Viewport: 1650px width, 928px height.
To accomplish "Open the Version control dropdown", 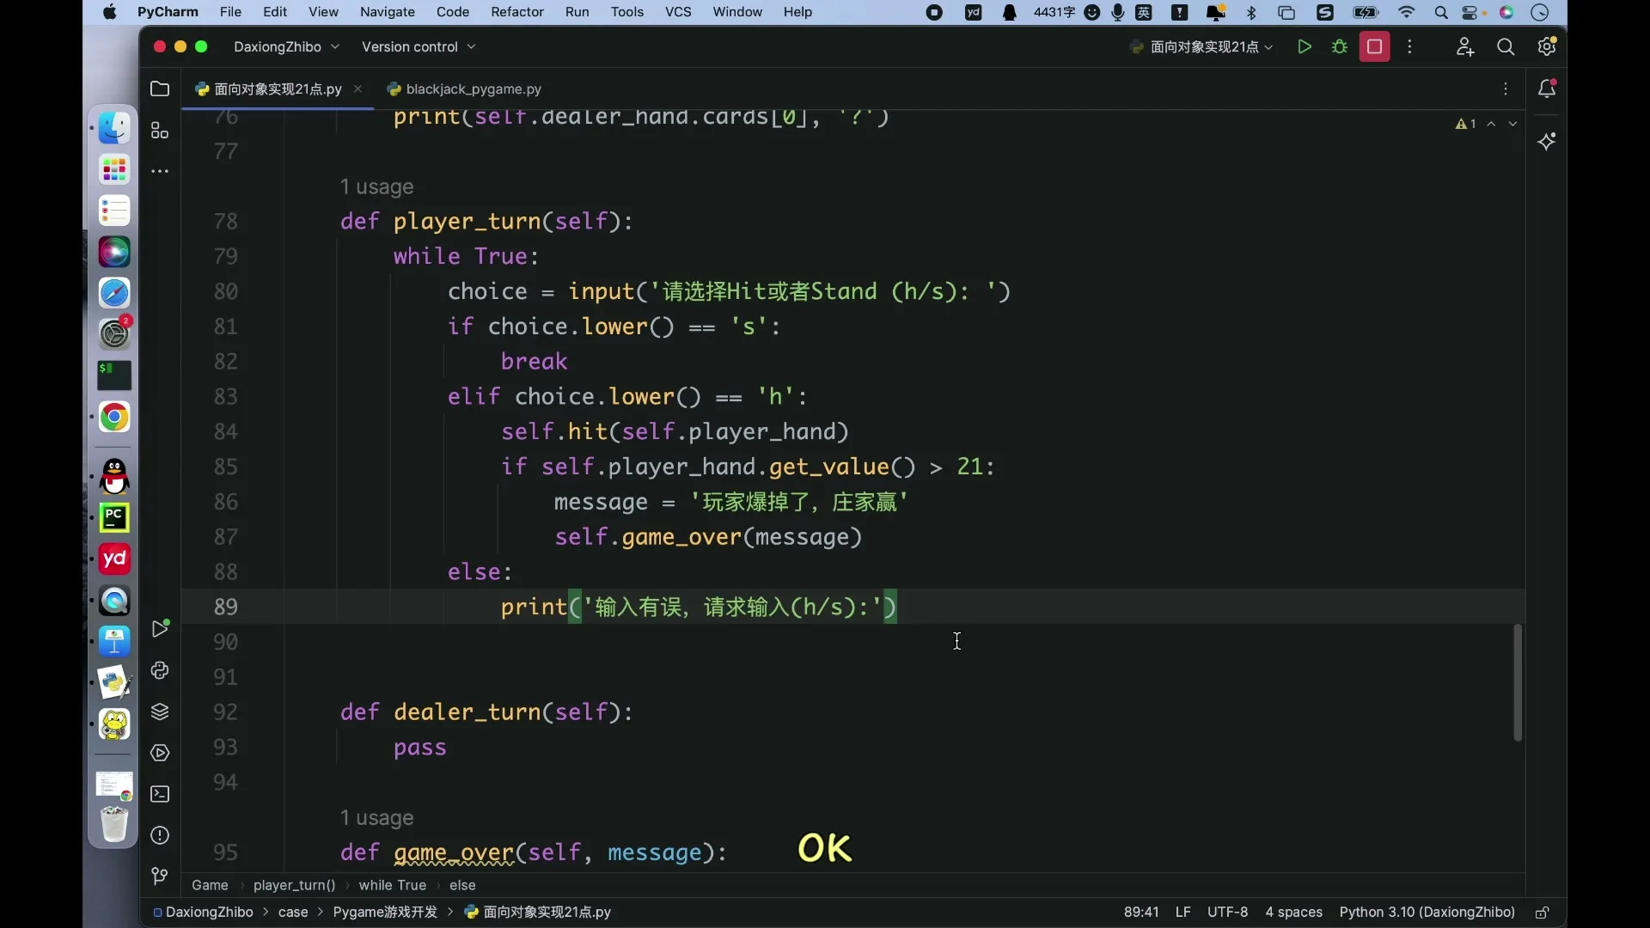I will coord(419,47).
